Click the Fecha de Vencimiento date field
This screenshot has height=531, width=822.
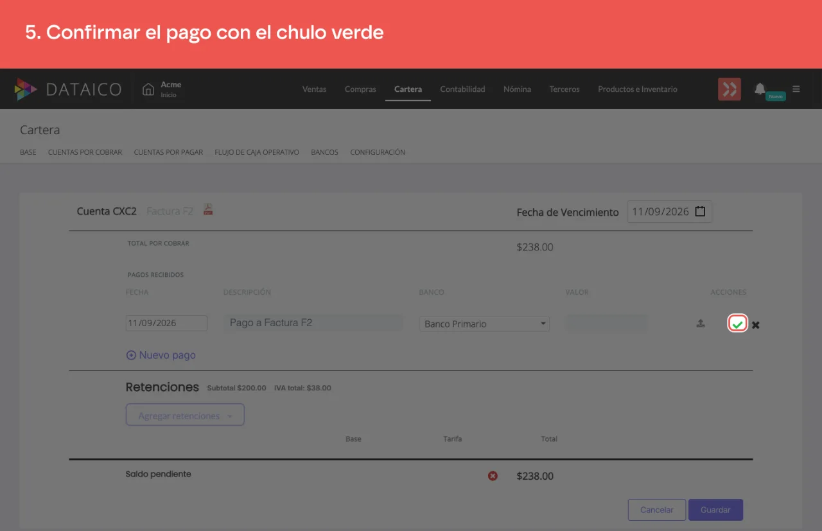coord(669,211)
